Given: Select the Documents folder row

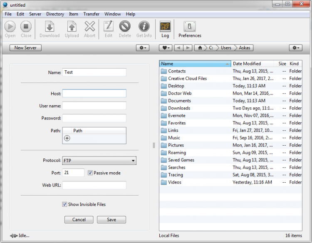Looking at the screenshot, I should (x=231, y=101).
